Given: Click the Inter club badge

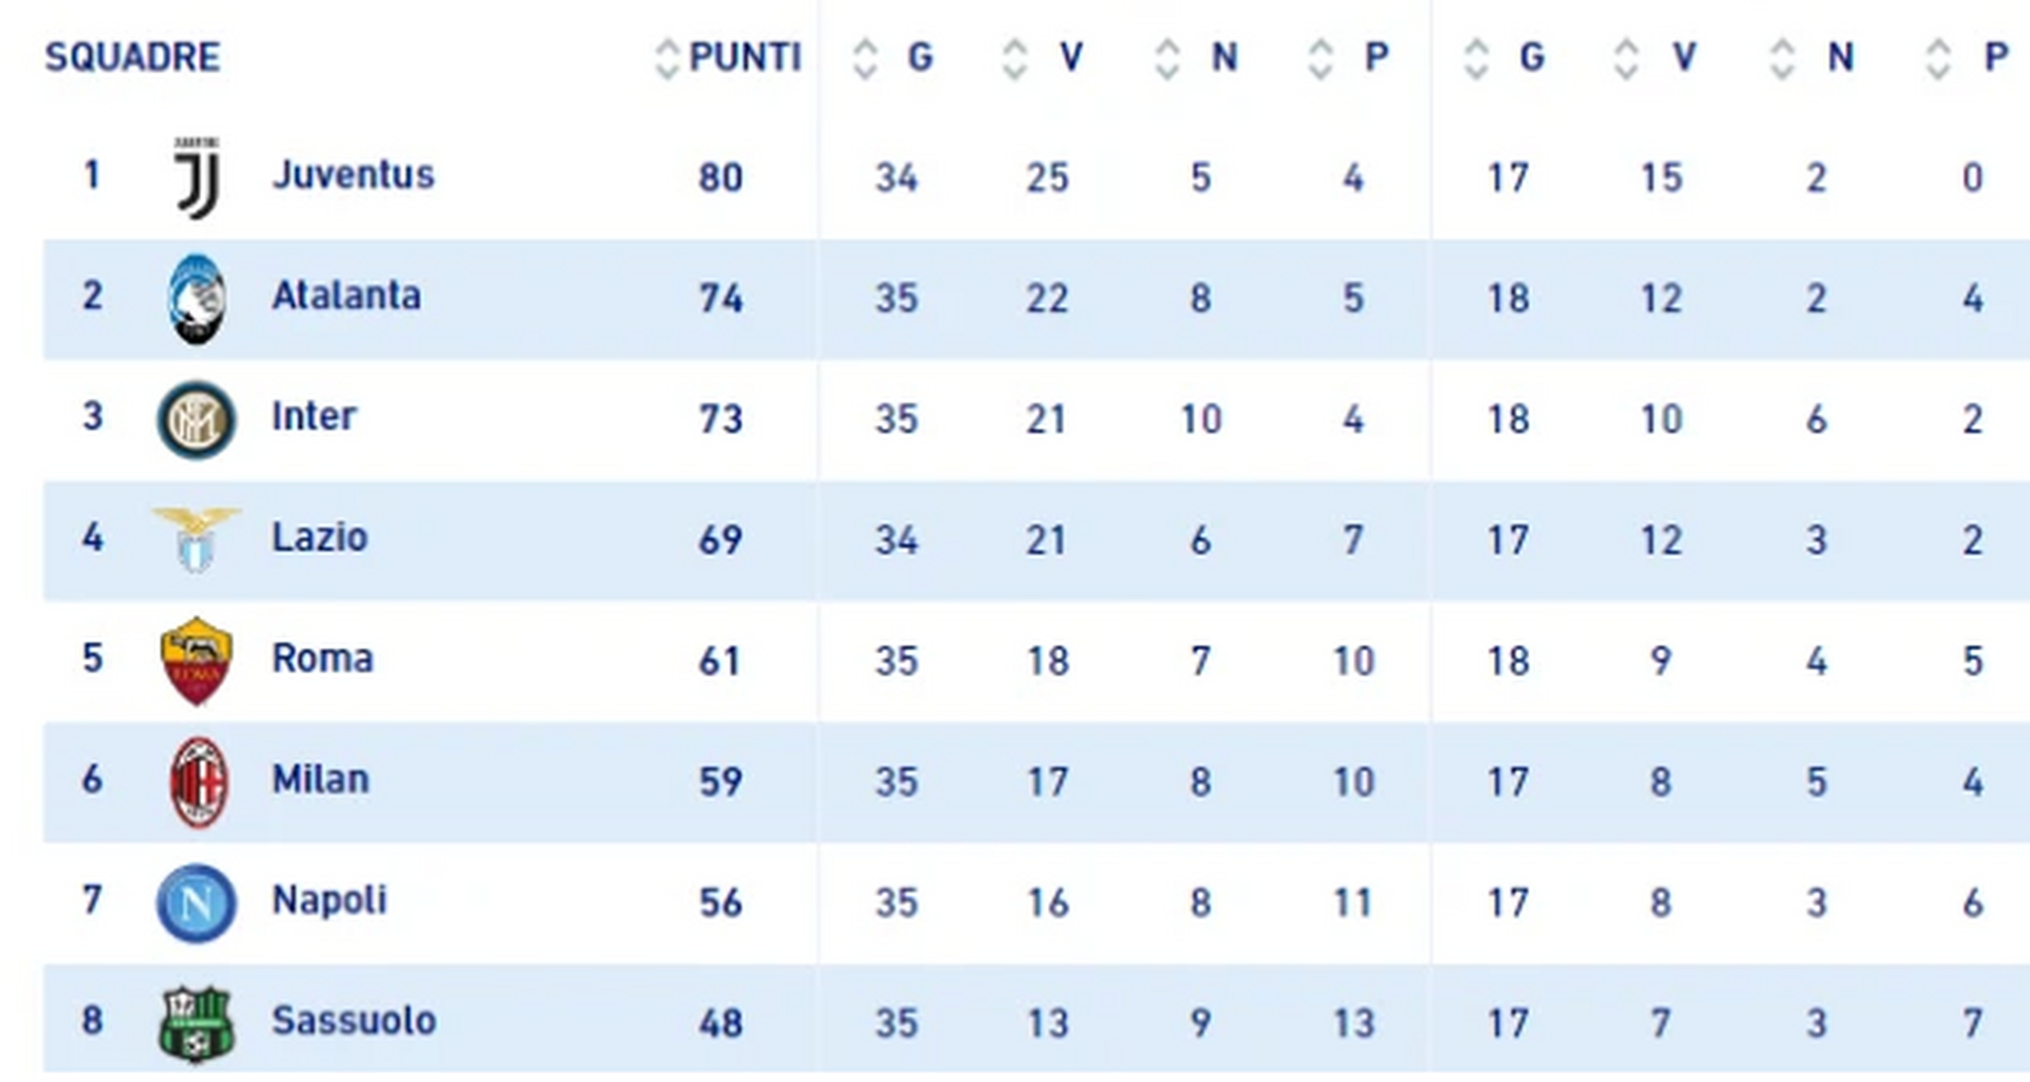Looking at the screenshot, I should 196,420.
